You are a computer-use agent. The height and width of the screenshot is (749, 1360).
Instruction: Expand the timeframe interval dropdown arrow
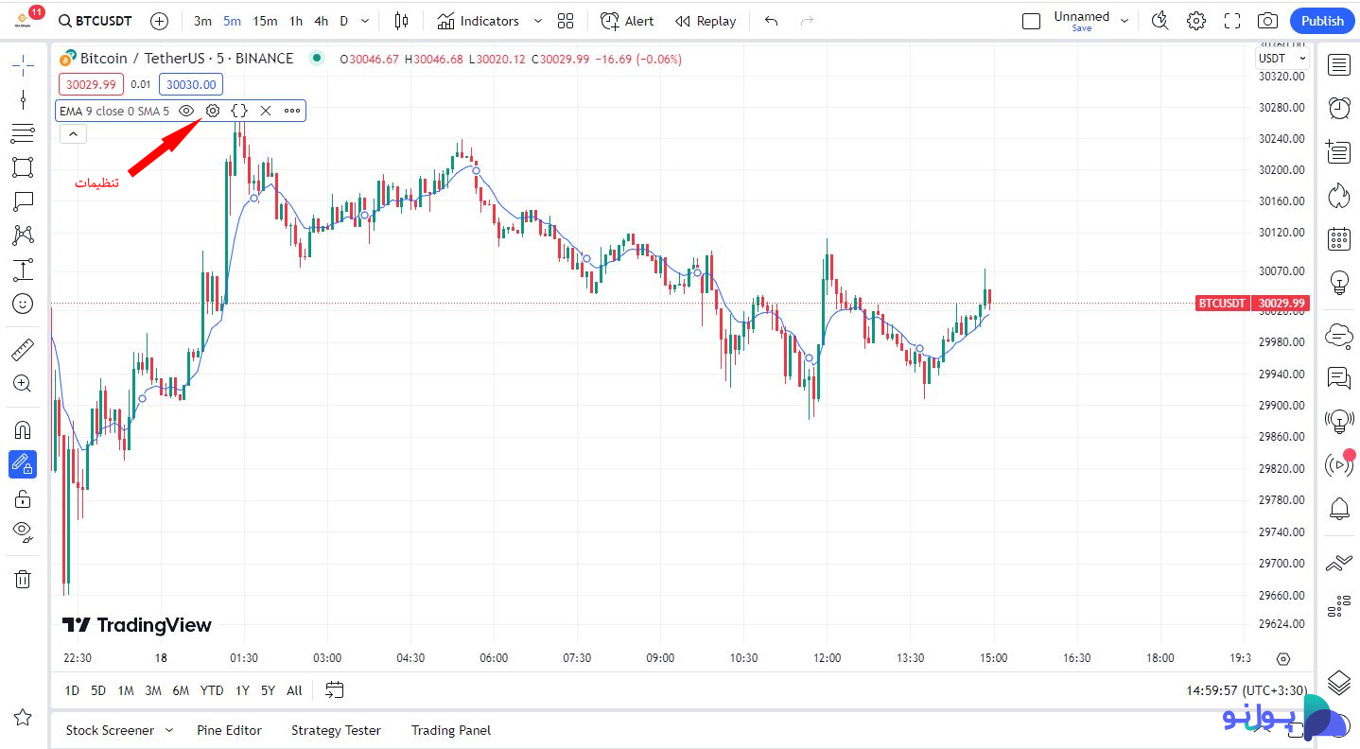[x=365, y=21]
